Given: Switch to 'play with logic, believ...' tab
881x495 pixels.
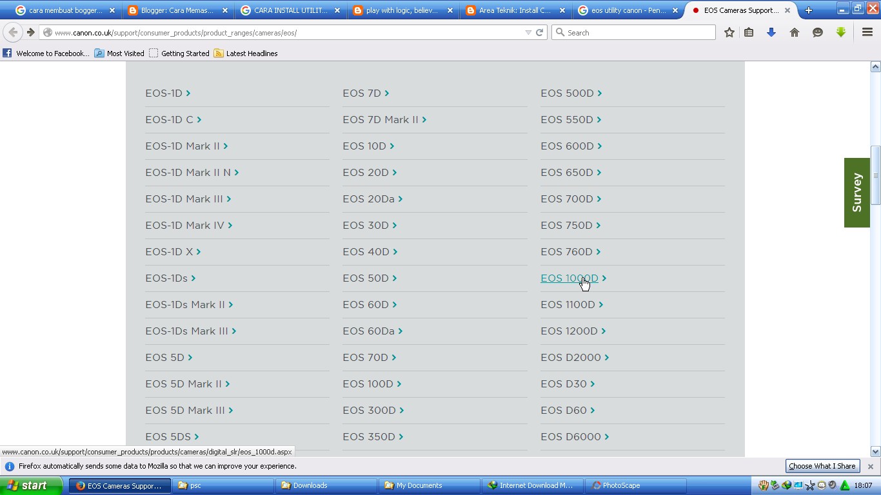Looking at the screenshot, I should 402,10.
